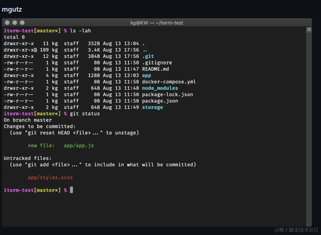Viewport: 321px width, 235px height.
Task: Click the terminal scrollbar top icon
Action: click(x=309, y=30)
